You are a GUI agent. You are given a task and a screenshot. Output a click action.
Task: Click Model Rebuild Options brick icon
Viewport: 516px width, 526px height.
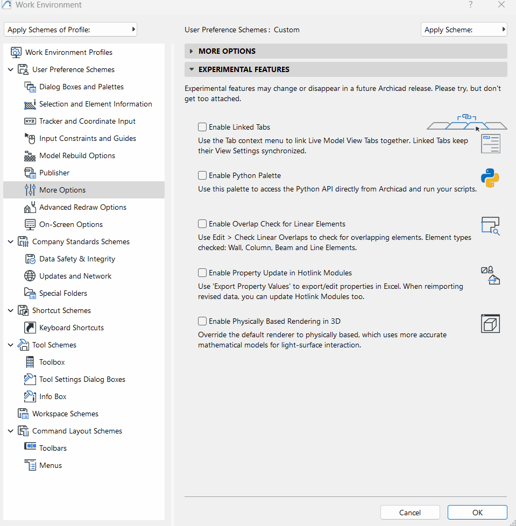point(30,155)
